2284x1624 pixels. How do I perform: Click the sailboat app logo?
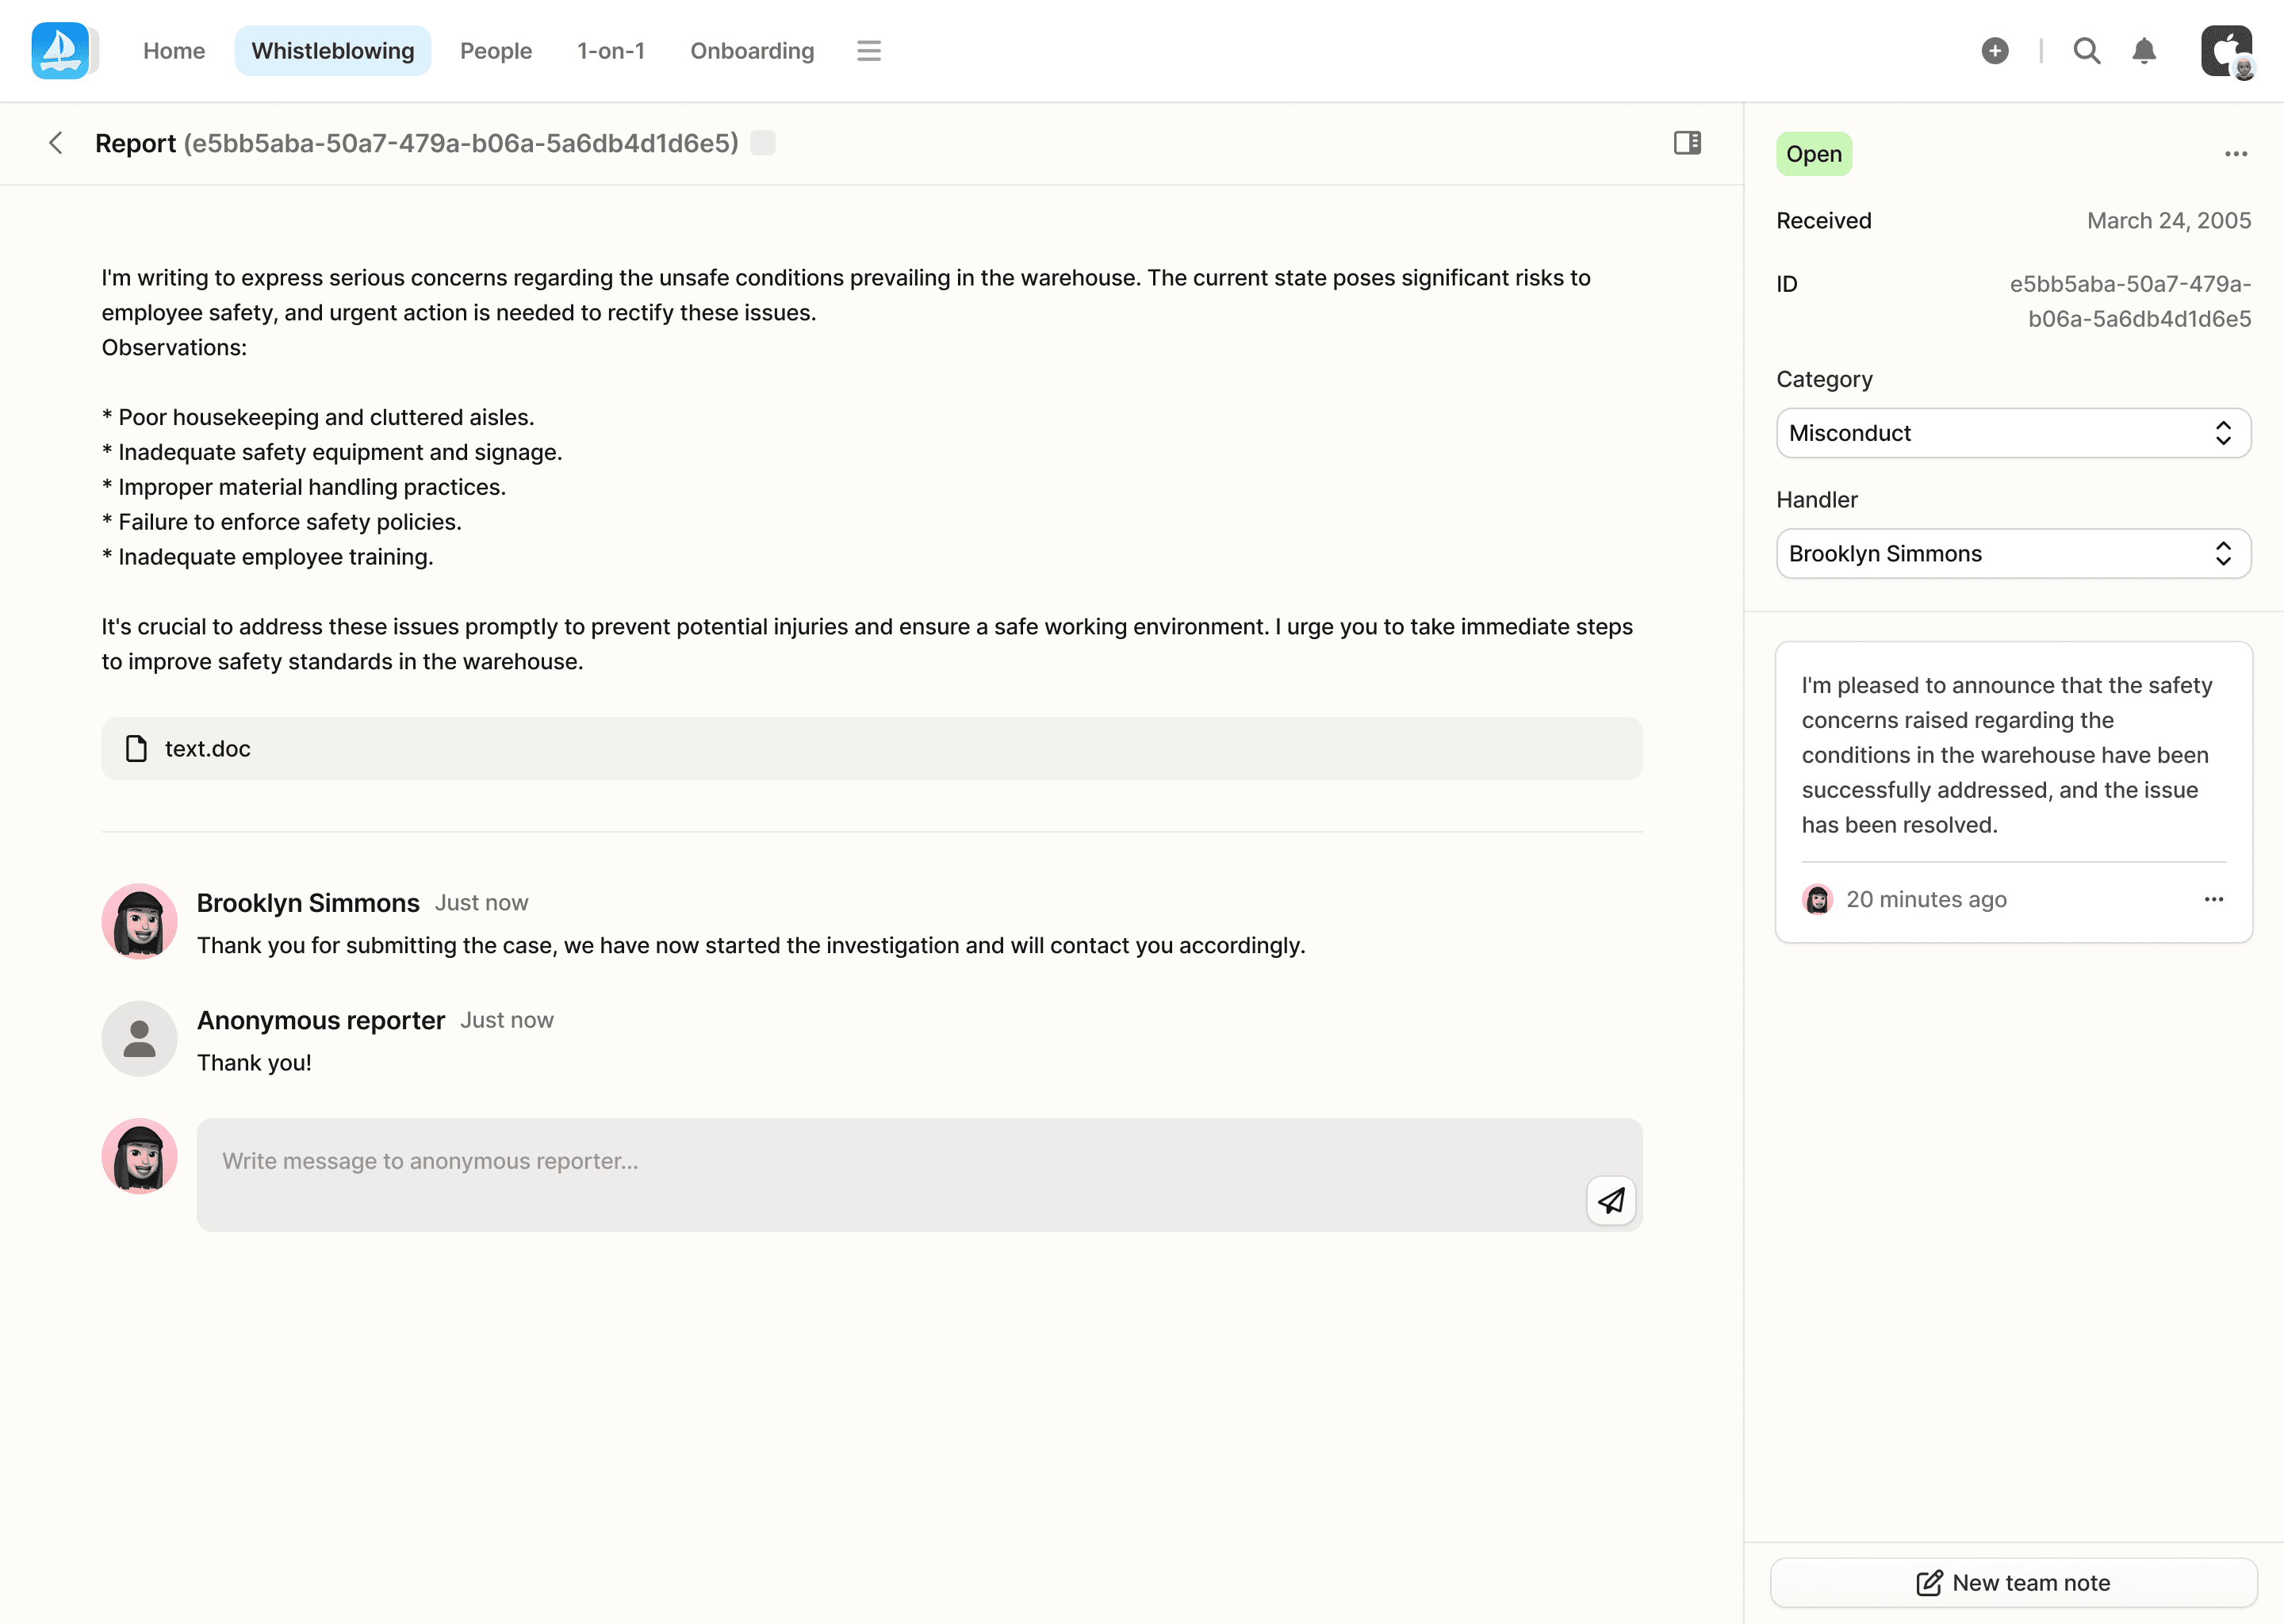coord(60,50)
